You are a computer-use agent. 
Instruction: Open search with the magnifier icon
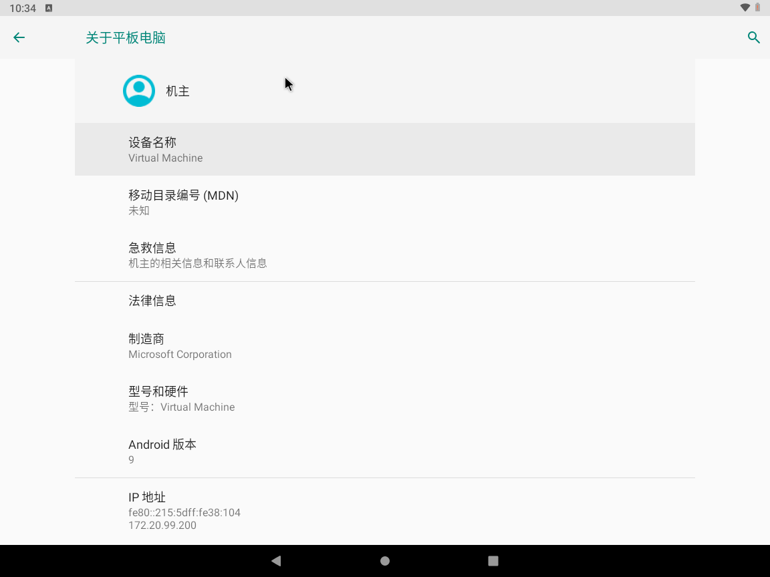(x=754, y=37)
